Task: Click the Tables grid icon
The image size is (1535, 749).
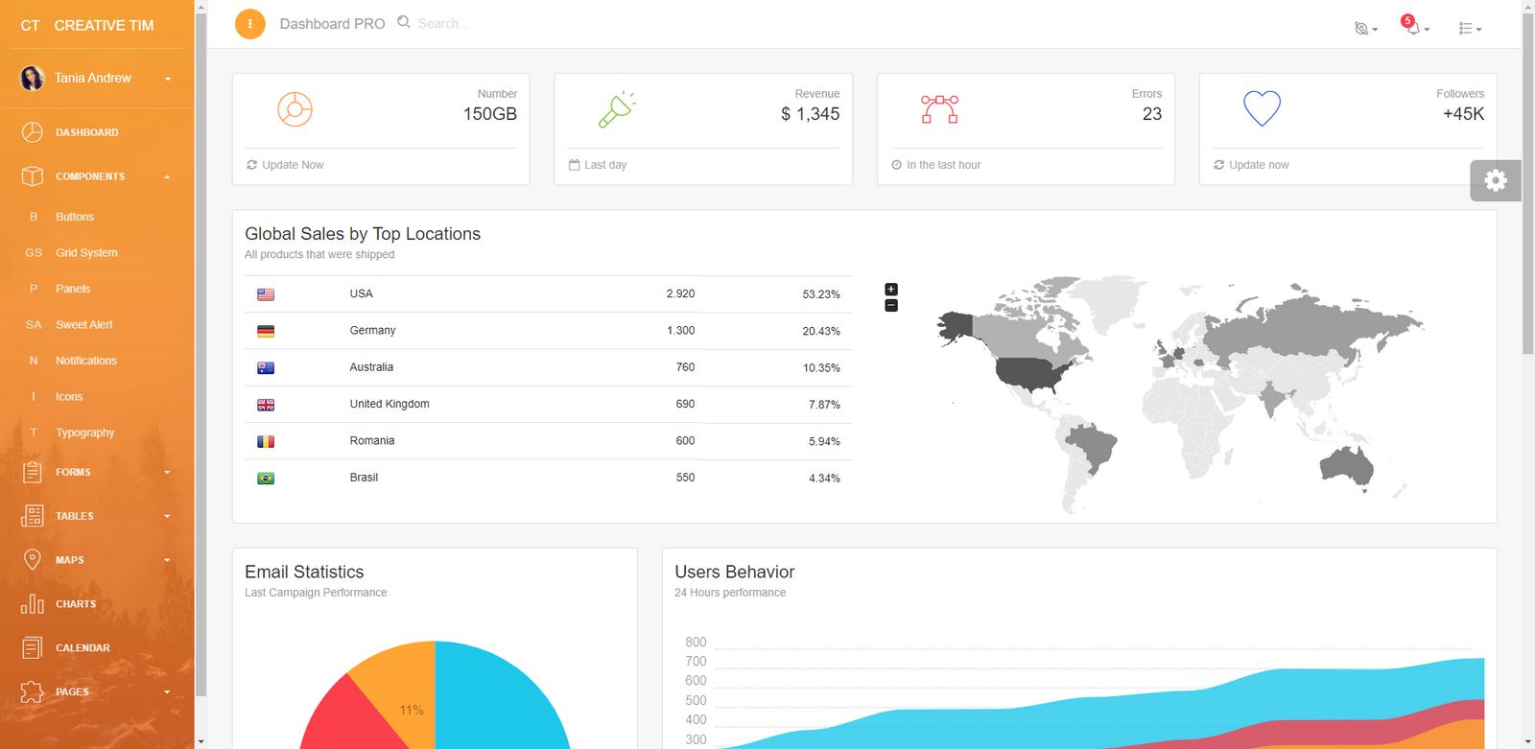Action: pyautogui.click(x=33, y=516)
